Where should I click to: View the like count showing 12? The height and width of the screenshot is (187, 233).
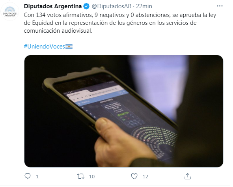click(x=145, y=177)
